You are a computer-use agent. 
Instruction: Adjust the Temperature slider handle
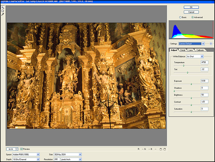[184, 66]
